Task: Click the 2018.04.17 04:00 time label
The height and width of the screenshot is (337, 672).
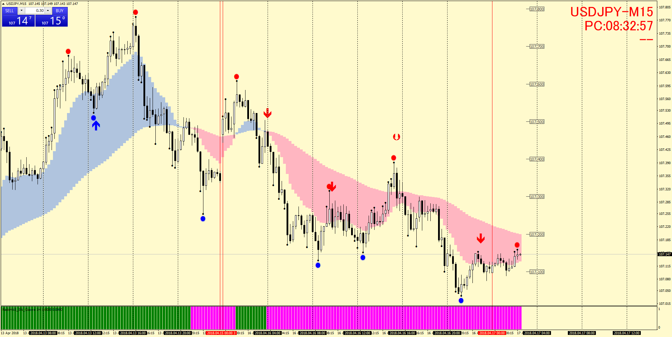Action: pyautogui.click(x=537, y=333)
